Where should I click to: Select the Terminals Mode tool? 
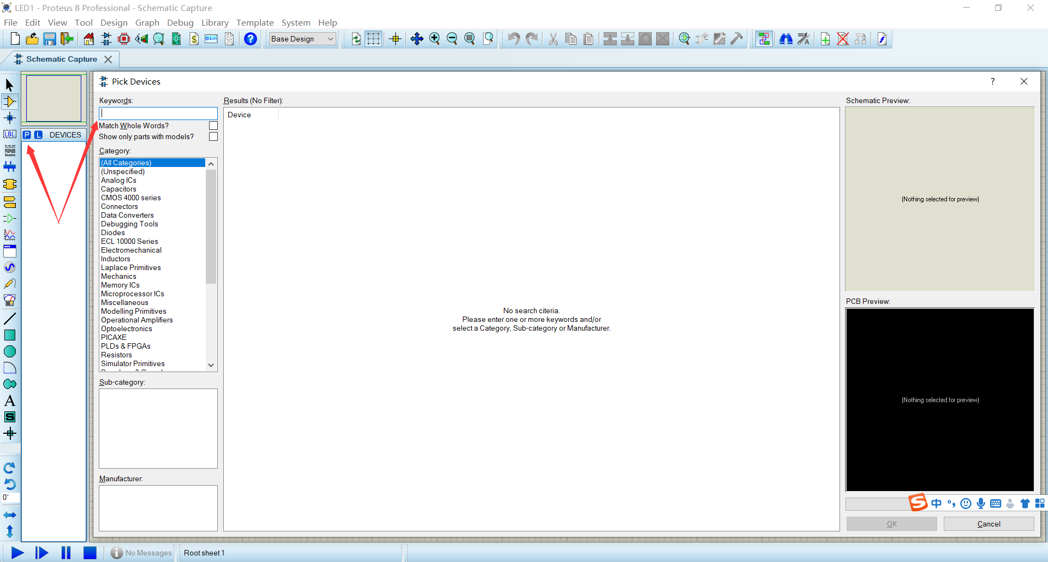click(x=9, y=202)
